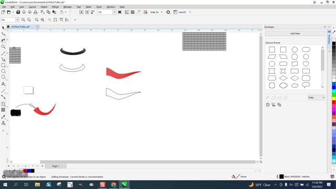Pick white from the color palette
The image size is (336, 189).
point(334,80)
